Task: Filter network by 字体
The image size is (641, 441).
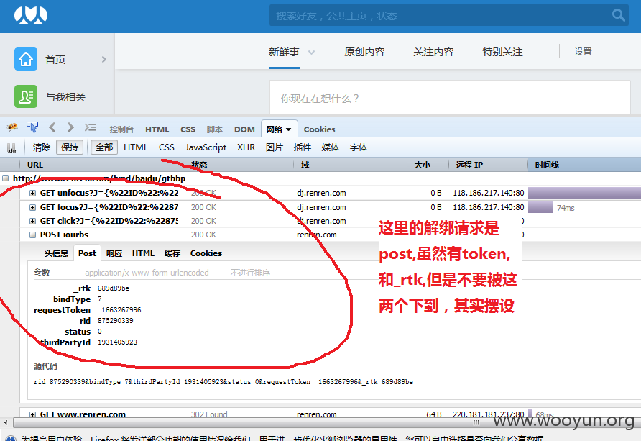Action: [358, 147]
